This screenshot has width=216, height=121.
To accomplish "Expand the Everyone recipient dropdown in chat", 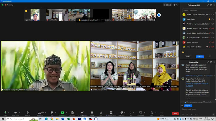I will [x=188, y=106].
